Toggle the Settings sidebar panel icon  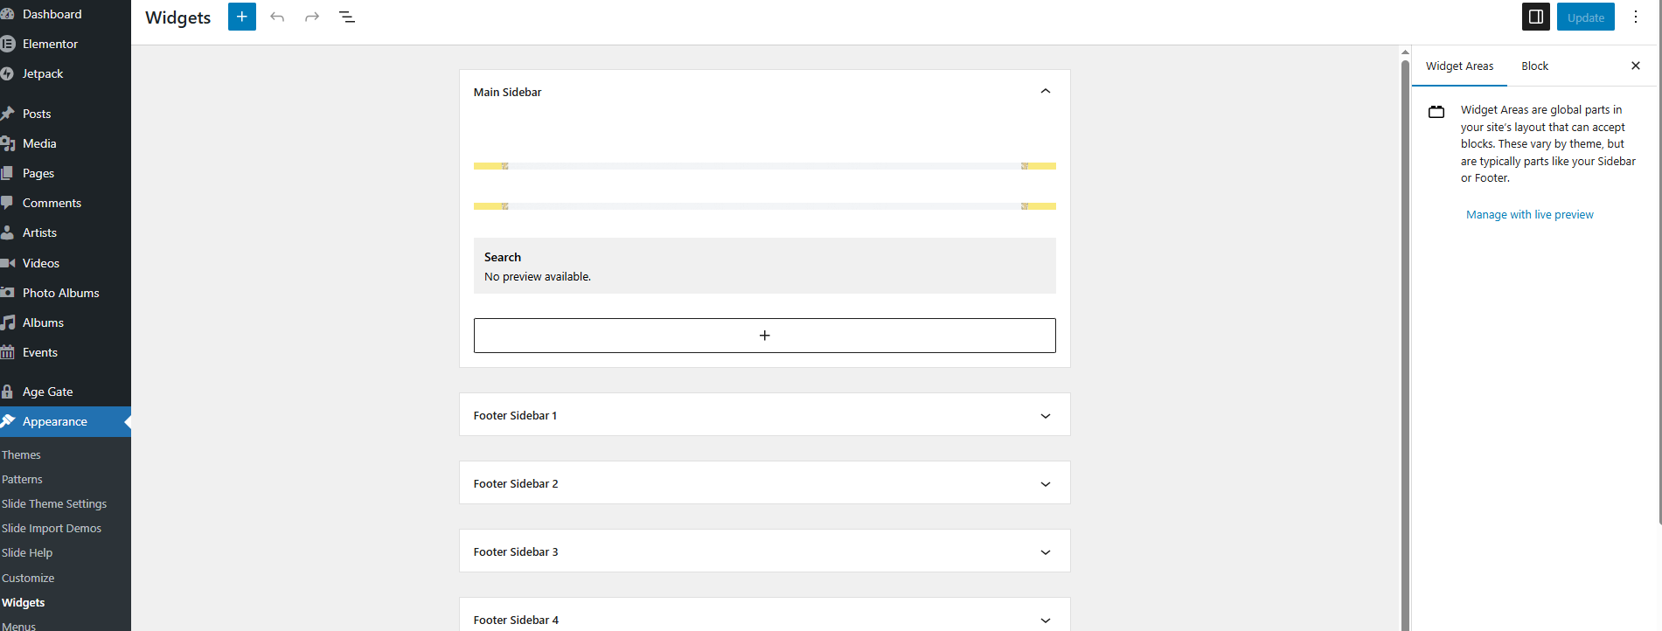(x=1536, y=17)
